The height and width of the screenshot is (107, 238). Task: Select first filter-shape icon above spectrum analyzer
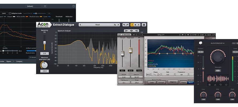point(126,31)
